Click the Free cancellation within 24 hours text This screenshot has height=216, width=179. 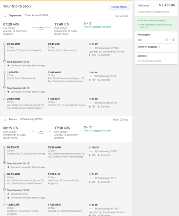pyautogui.click(x=156, y=26)
